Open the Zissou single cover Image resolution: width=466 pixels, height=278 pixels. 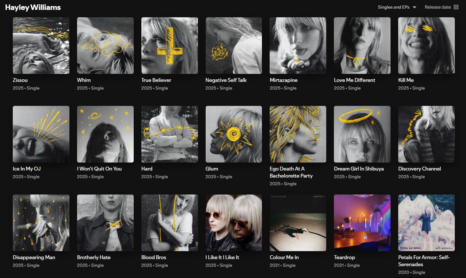(x=41, y=45)
